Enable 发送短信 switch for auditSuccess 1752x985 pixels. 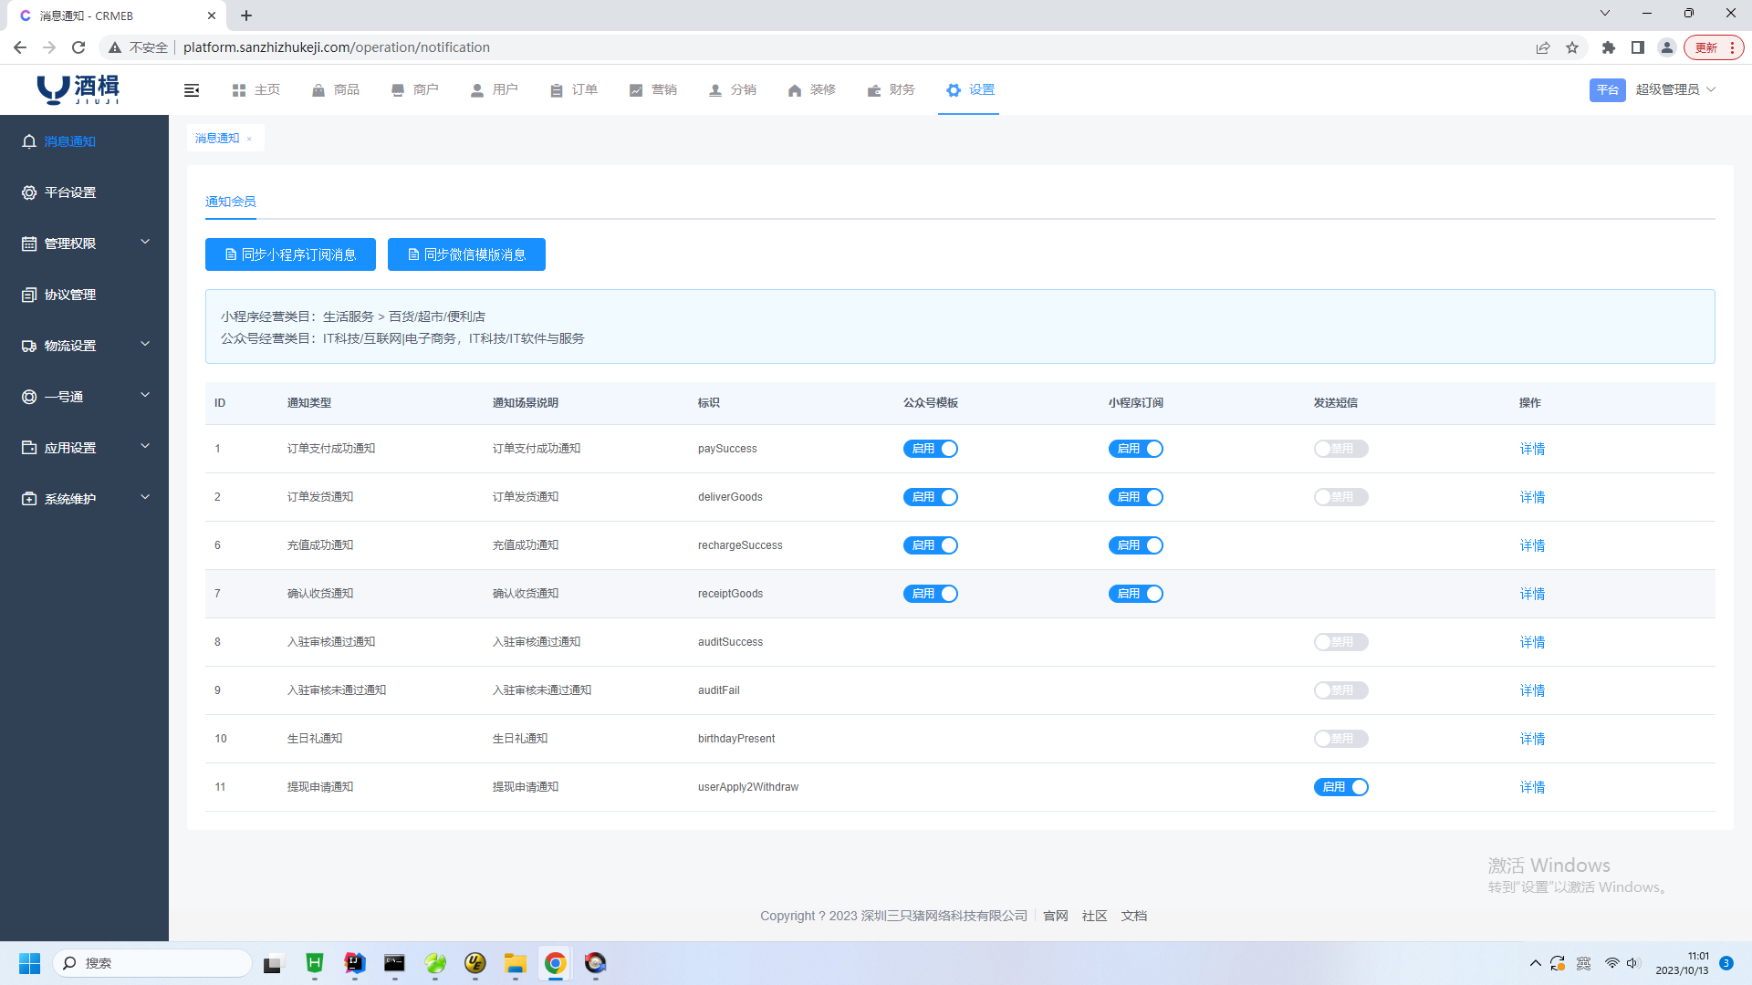(1341, 642)
